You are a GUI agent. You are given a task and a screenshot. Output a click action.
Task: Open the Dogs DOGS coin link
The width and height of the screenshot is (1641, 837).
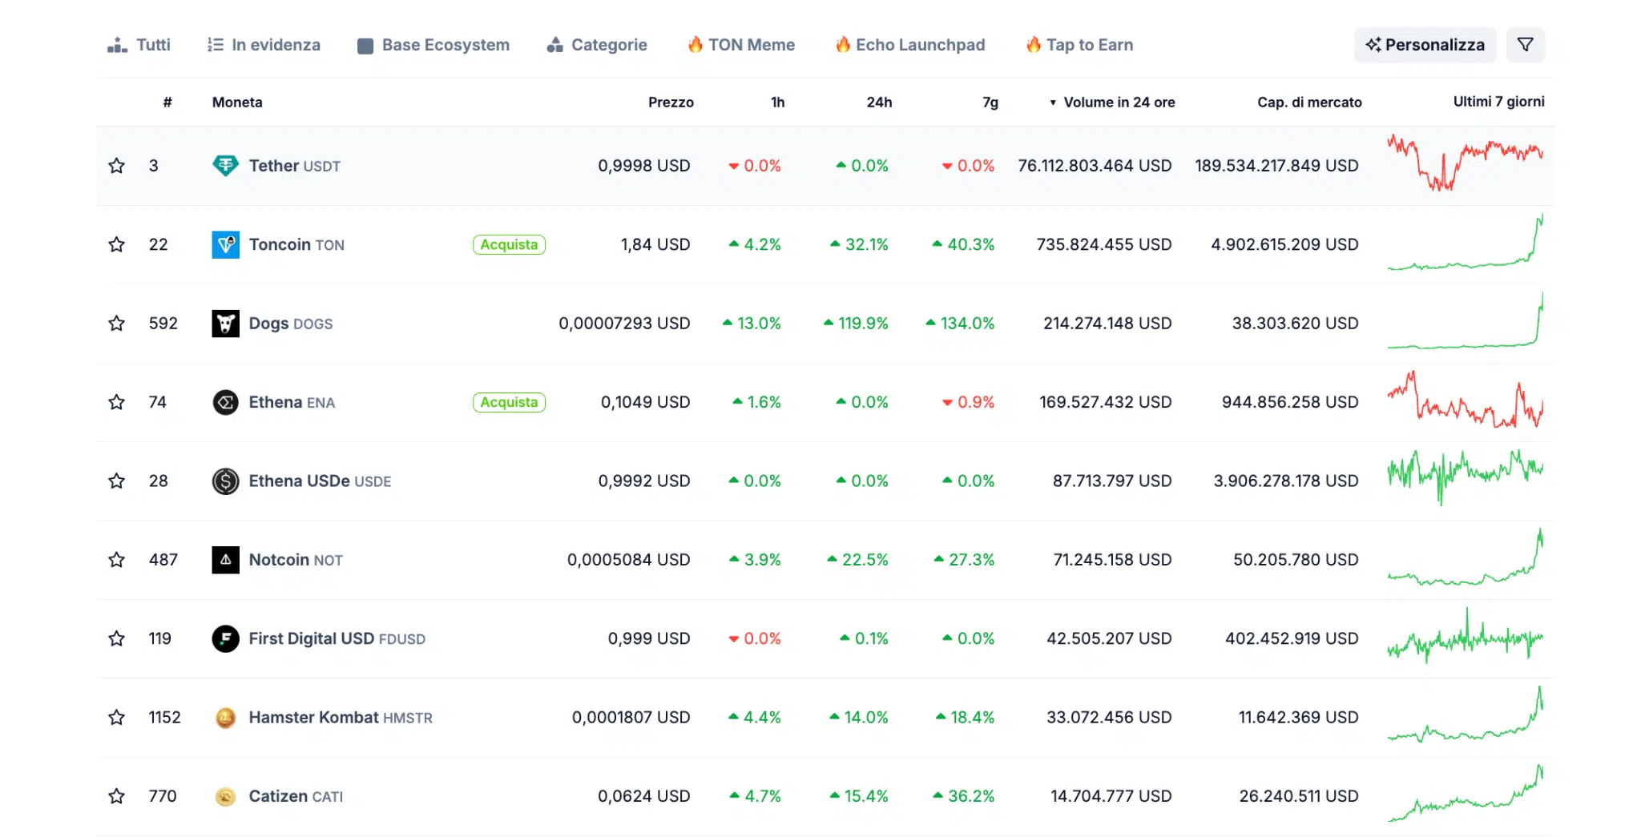coord(290,324)
